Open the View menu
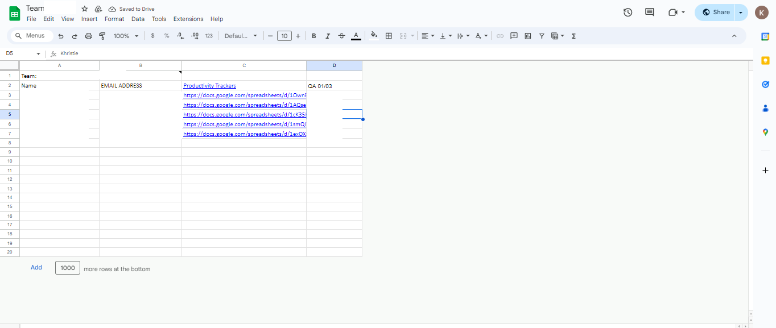The height and width of the screenshot is (328, 776). pyautogui.click(x=68, y=19)
